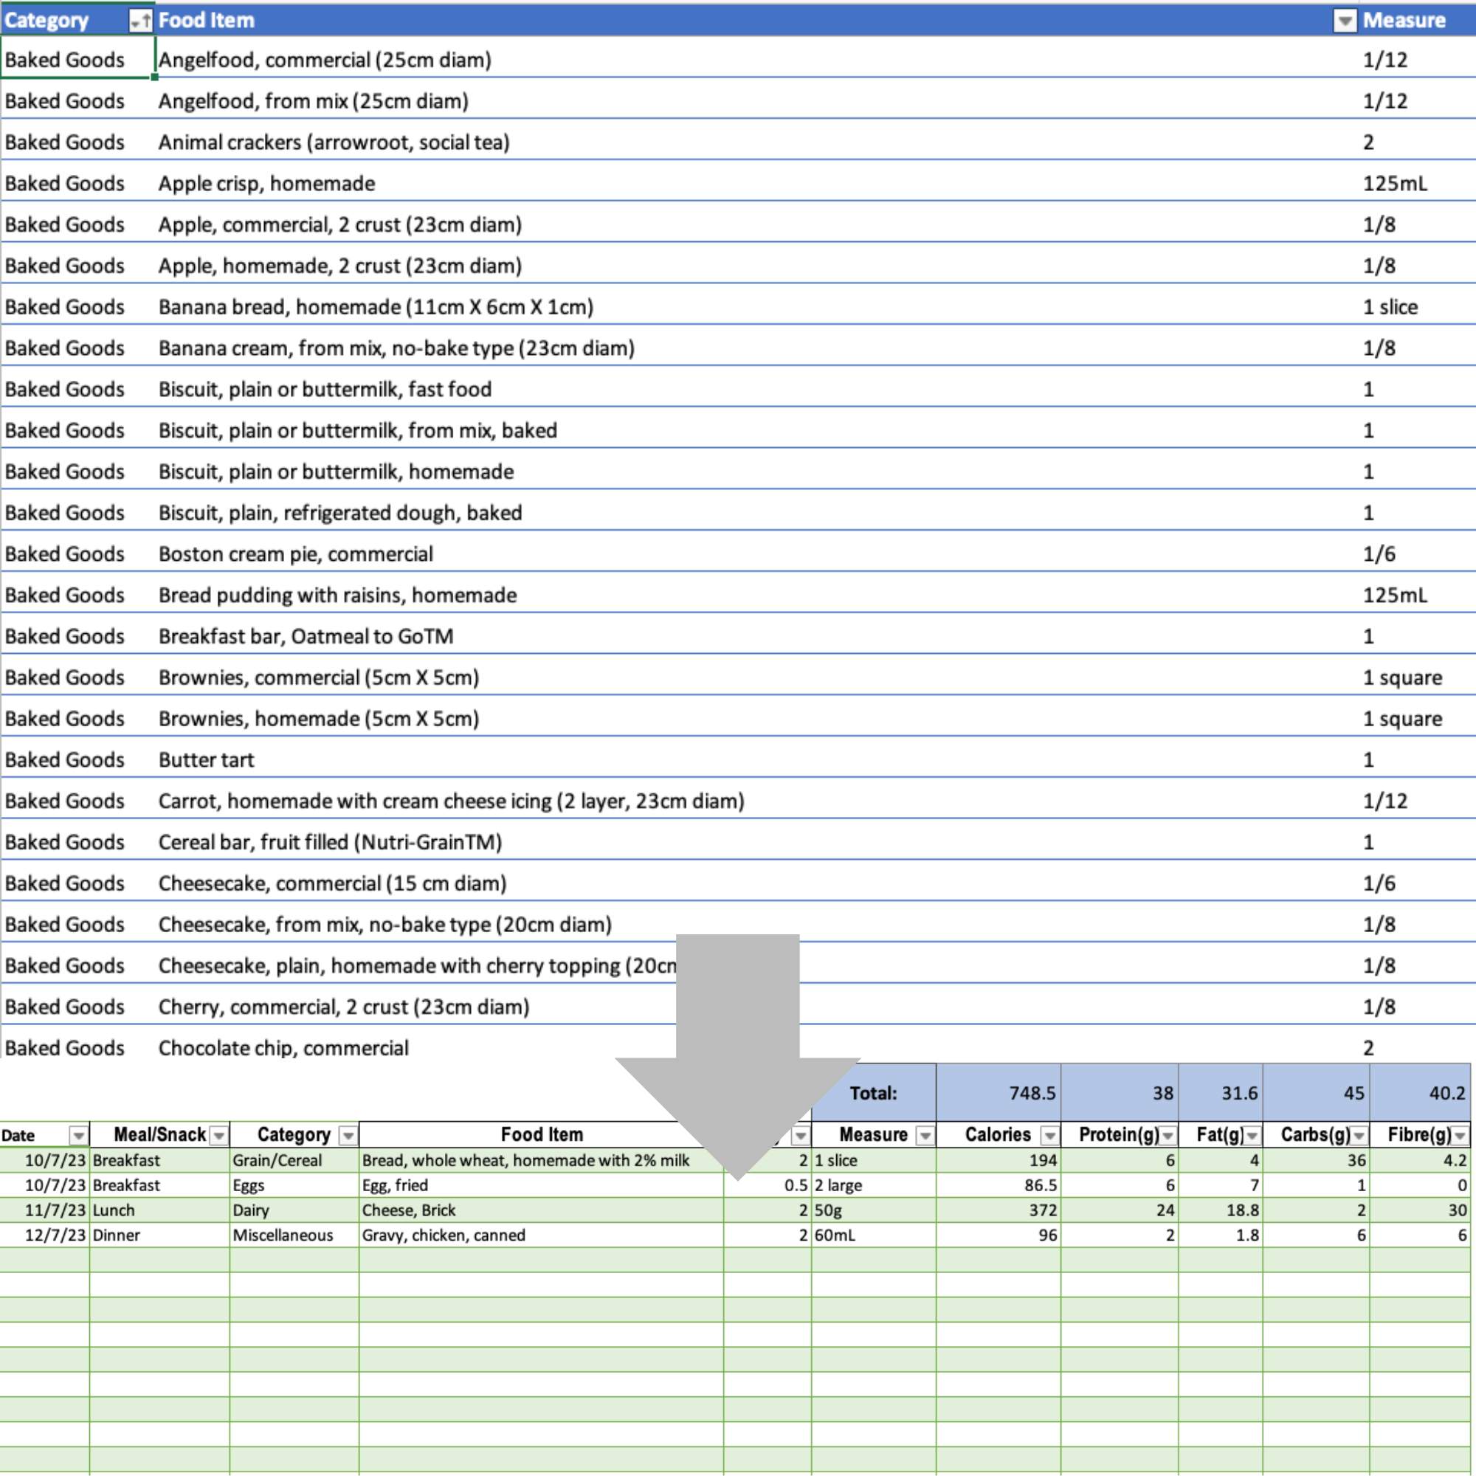Open the Meal/Snack column filter dropdown

pyautogui.click(x=218, y=1135)
